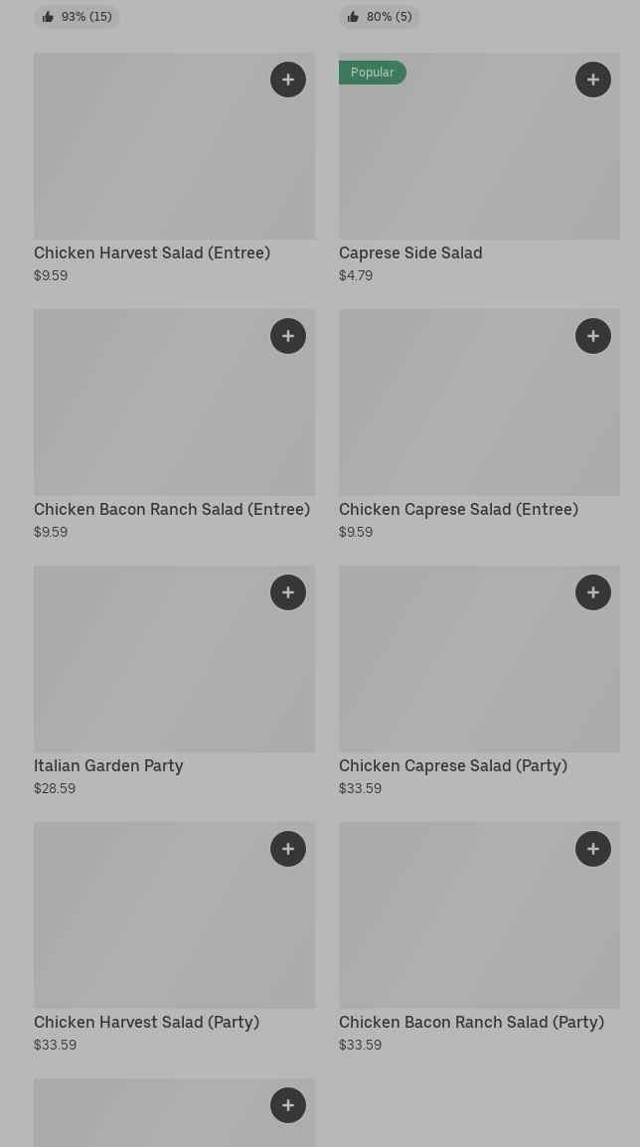Image resolution: width=640 pixels, height=1147 pixels.
Task: View Chicken Caprese Salad (Entree) image
Action: coord(479,403)
